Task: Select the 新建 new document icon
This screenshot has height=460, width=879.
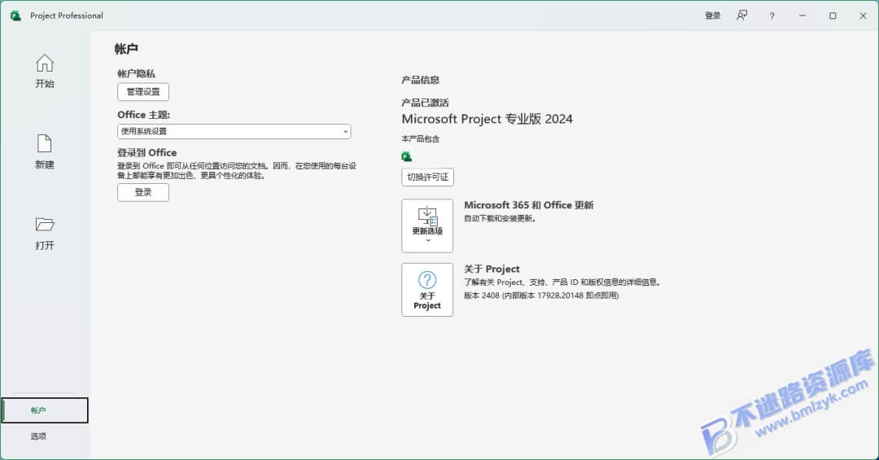Action: 44,151
